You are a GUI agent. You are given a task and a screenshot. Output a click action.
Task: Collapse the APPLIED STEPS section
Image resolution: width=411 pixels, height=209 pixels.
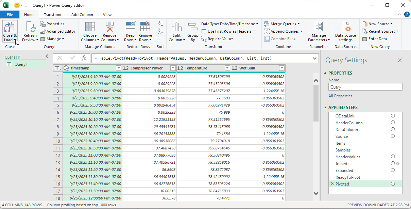[x=325, y=108]
